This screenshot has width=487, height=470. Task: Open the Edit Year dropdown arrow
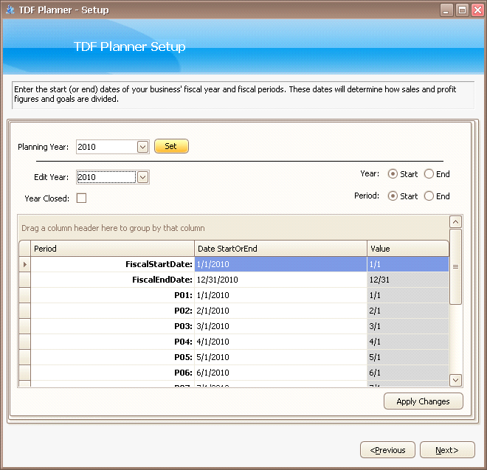[x=142, y=177]
